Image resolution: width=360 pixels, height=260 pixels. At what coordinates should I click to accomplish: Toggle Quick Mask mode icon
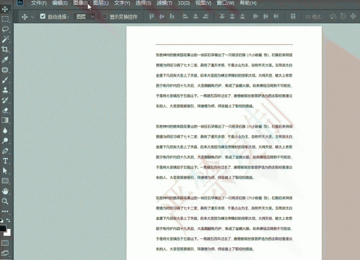point(5,243)
